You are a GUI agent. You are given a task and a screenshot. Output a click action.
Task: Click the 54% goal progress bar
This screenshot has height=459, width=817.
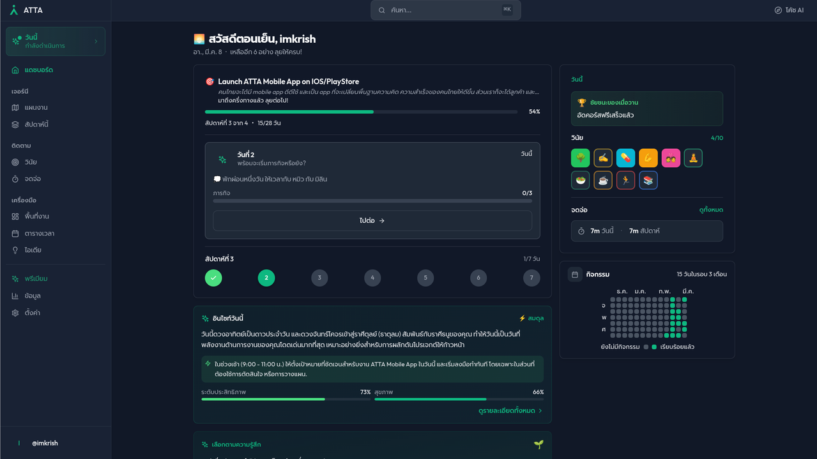click(362, 112)
